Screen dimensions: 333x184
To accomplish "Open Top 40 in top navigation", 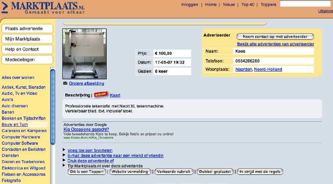I will [248, 4].
